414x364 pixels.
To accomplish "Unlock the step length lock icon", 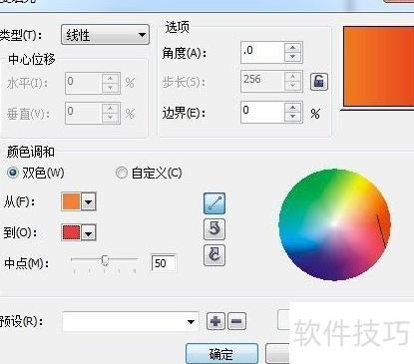I will point(319,82).
